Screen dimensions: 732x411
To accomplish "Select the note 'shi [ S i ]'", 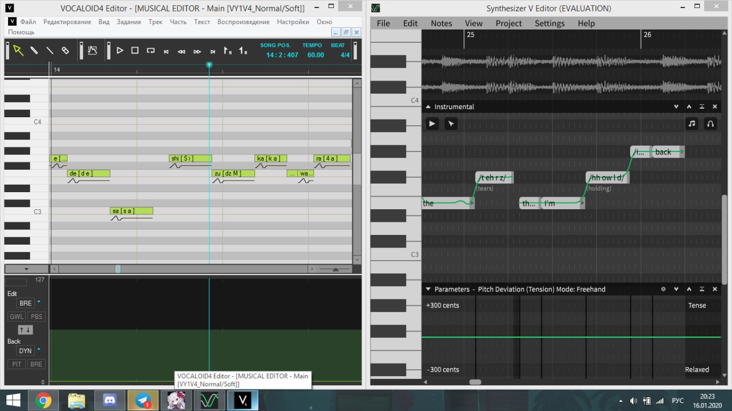I will click(x=190, y=158).
